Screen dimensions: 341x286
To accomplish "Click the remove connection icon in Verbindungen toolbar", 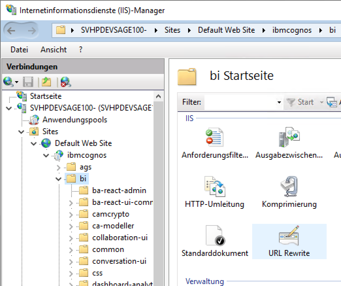I will 66,82.
